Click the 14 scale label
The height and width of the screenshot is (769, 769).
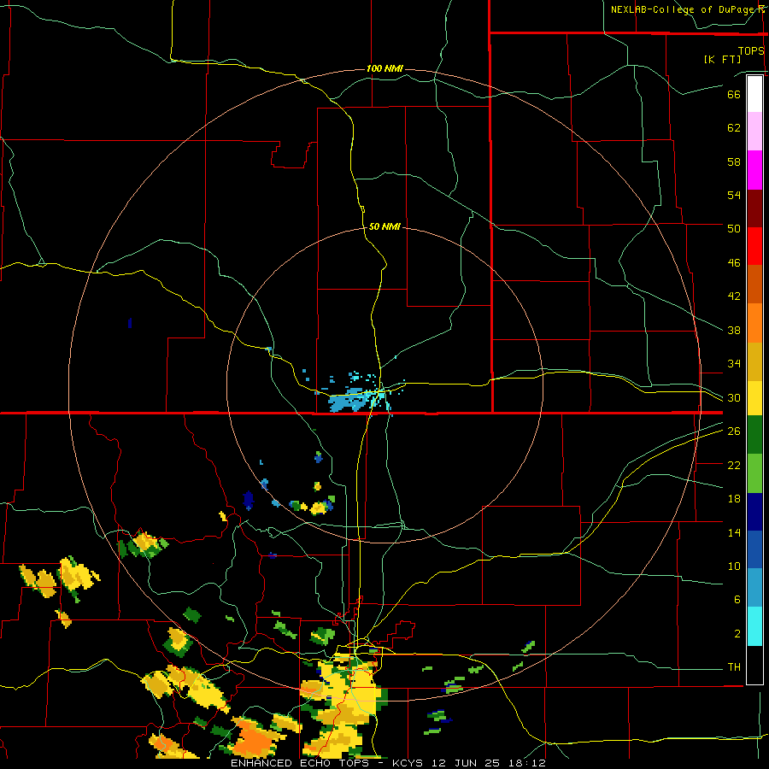(x=734, y=532)
